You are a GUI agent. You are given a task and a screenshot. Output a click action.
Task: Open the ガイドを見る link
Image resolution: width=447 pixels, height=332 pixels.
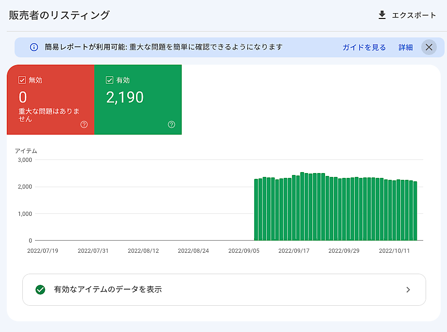coord(364,47)
